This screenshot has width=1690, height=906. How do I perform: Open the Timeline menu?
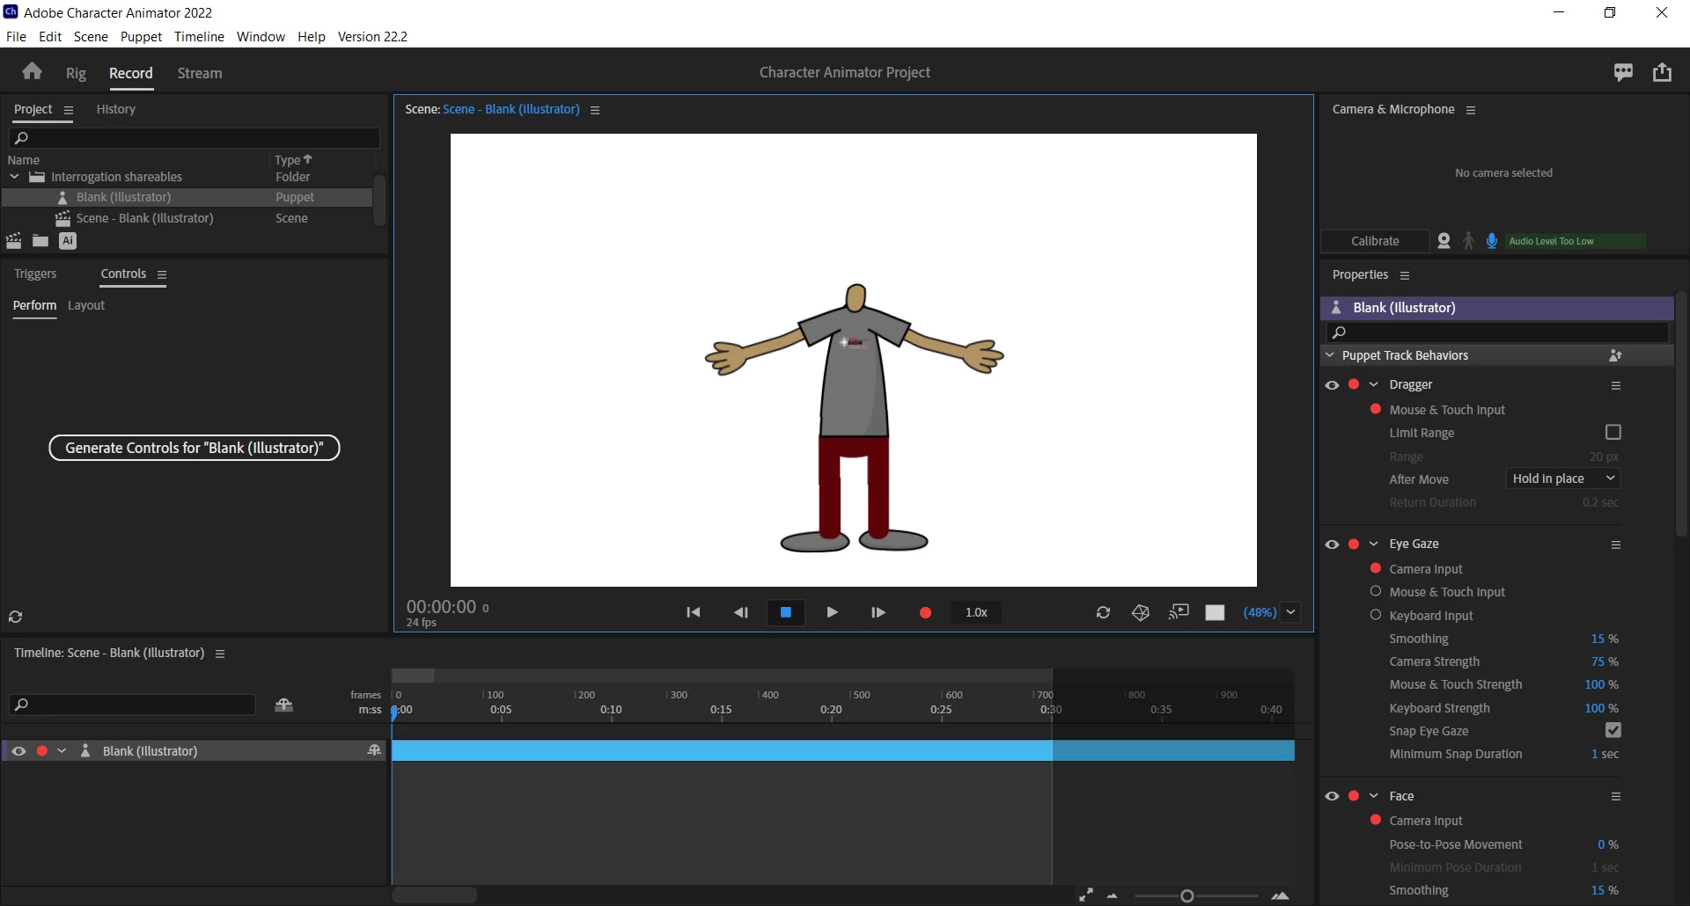point(199,37)
